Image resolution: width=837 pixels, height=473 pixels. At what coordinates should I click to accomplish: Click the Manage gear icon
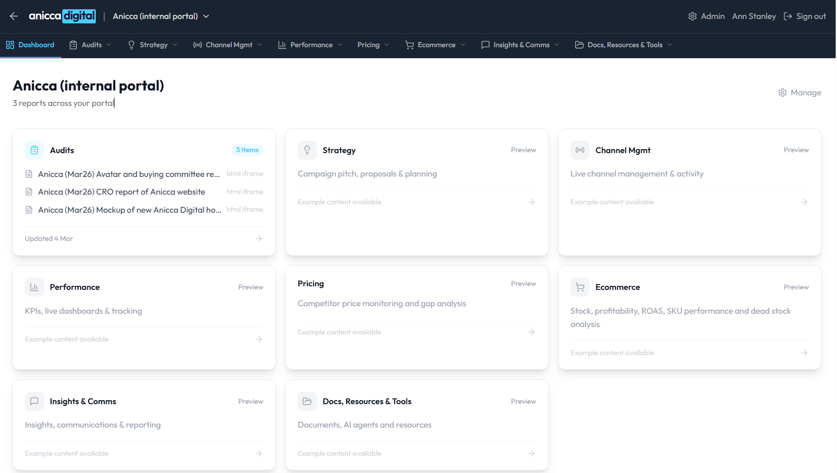tap(783, 93)
